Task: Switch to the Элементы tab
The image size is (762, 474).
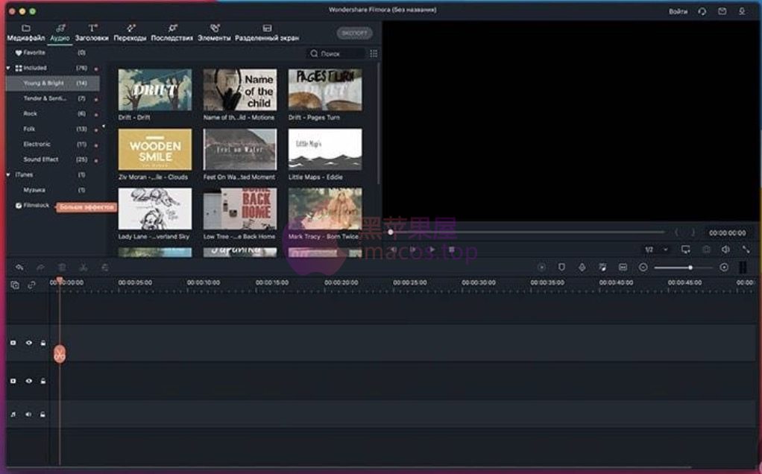Action: tap(214, 33)
